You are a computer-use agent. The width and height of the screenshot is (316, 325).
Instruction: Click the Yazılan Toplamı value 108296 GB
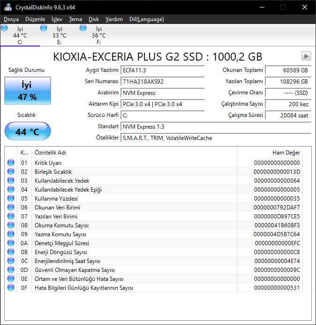pos(288,81)
